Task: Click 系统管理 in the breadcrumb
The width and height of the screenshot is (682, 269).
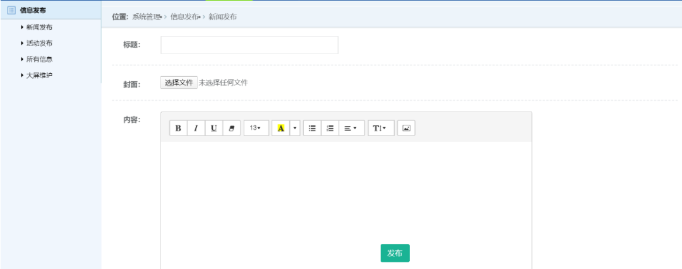Action: (147, 17)
